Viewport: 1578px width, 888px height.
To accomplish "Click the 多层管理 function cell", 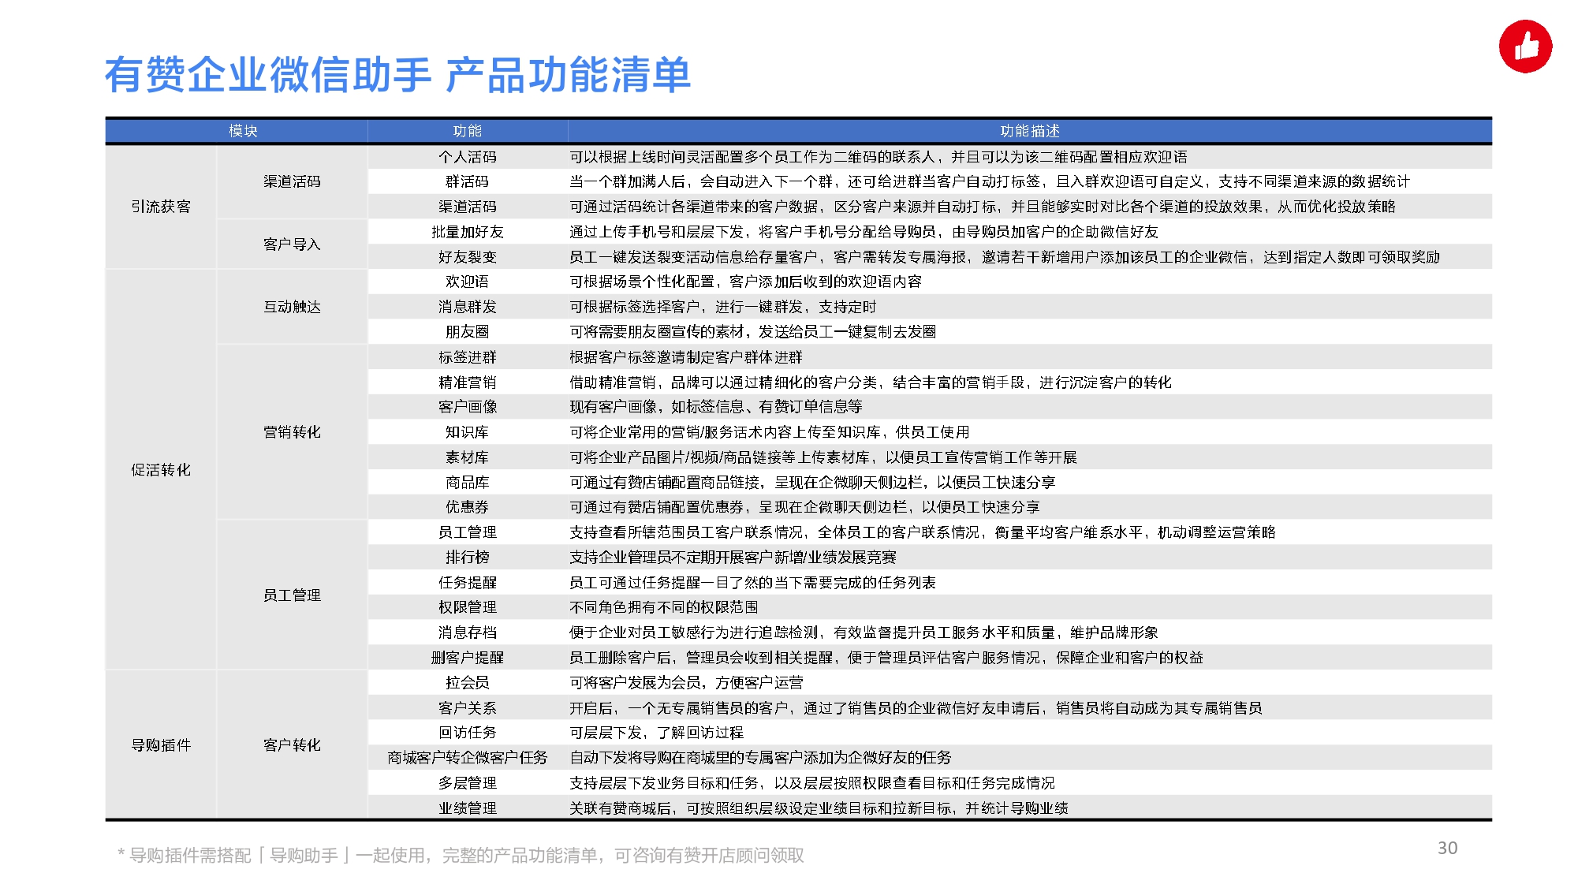I will (x=467, y=783).
